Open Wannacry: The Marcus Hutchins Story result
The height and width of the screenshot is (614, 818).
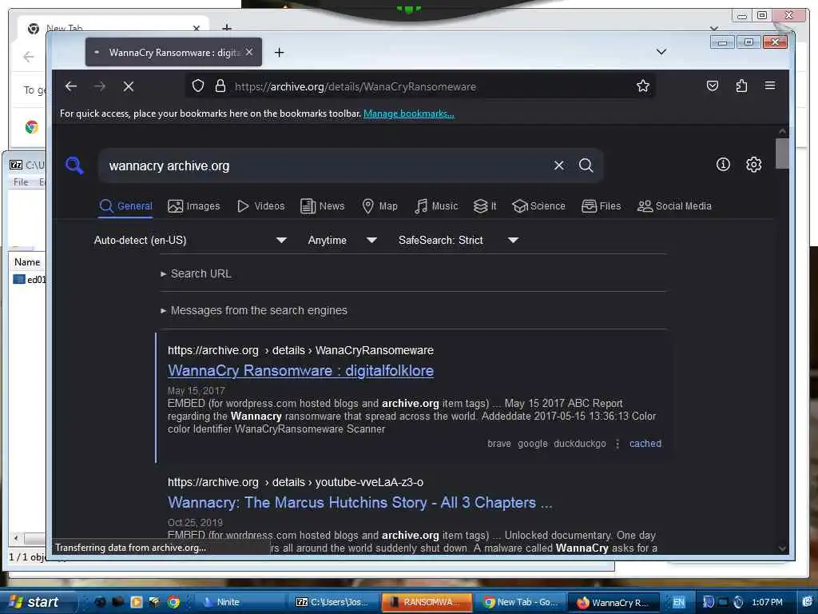[x=359, y=502]
